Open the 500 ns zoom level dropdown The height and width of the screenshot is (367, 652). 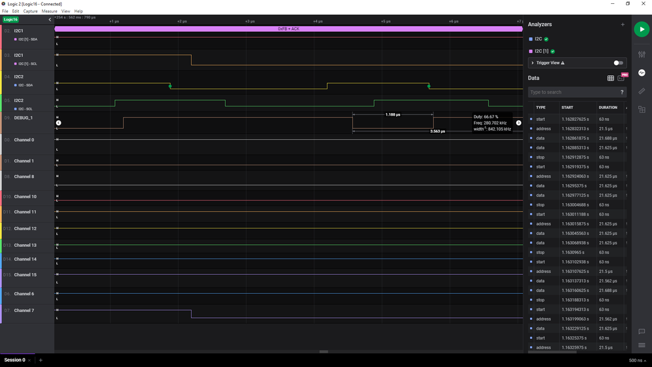pos(638,360)
